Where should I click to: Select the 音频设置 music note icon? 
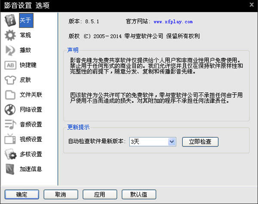tap(9, 125)
